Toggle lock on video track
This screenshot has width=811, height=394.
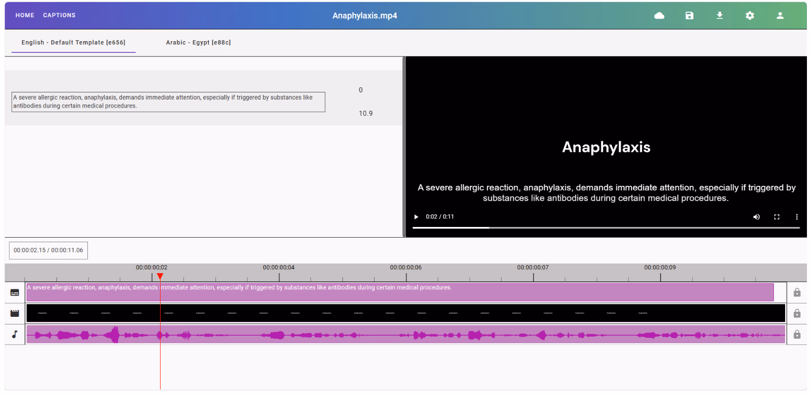[x=797, y=313]
